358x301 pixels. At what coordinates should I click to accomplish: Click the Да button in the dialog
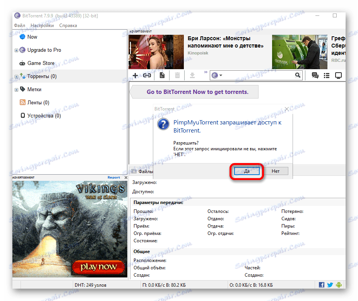[x=247, y=171]
